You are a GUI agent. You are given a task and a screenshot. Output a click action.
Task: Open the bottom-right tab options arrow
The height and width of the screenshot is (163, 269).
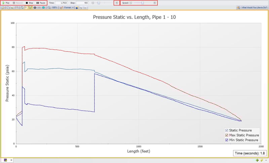point(266,160)
